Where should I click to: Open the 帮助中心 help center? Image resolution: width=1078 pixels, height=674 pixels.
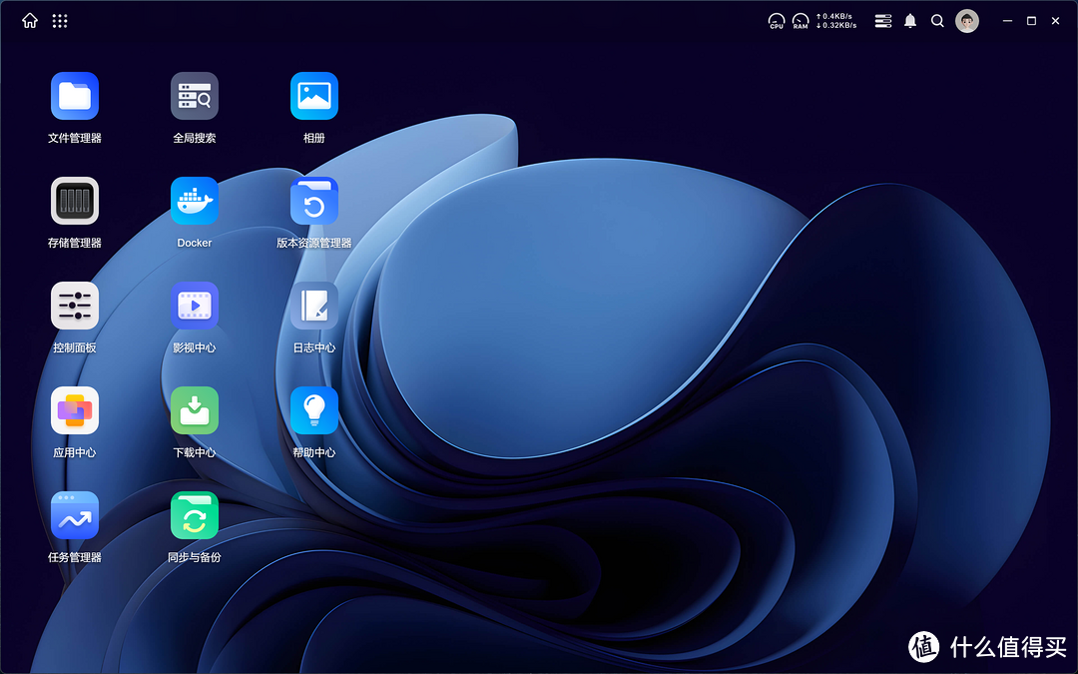coord(314,411)
